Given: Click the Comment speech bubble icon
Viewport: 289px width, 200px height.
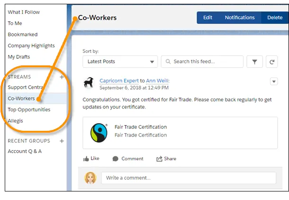Looking at the screenshot, I should coord(116,159).
